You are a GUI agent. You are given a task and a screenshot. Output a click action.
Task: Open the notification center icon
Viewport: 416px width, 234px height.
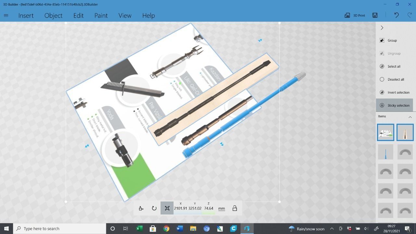pyautogui.click(x=408, y=228)
